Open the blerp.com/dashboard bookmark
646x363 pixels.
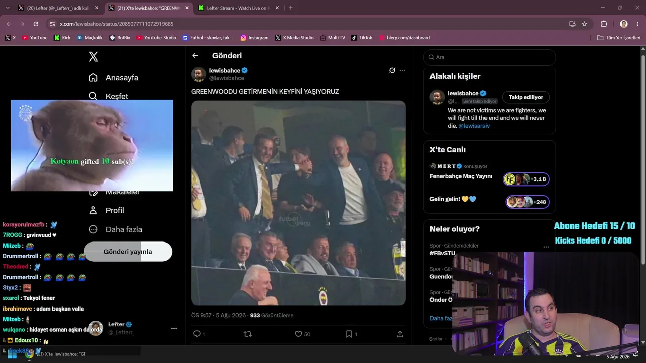click(404, 38)
